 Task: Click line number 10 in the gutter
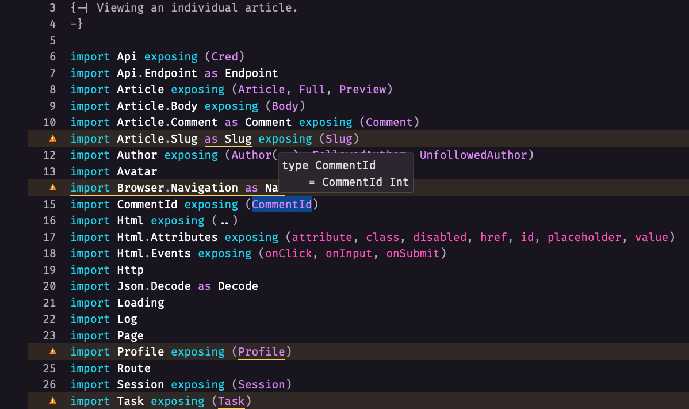point(49,122)
